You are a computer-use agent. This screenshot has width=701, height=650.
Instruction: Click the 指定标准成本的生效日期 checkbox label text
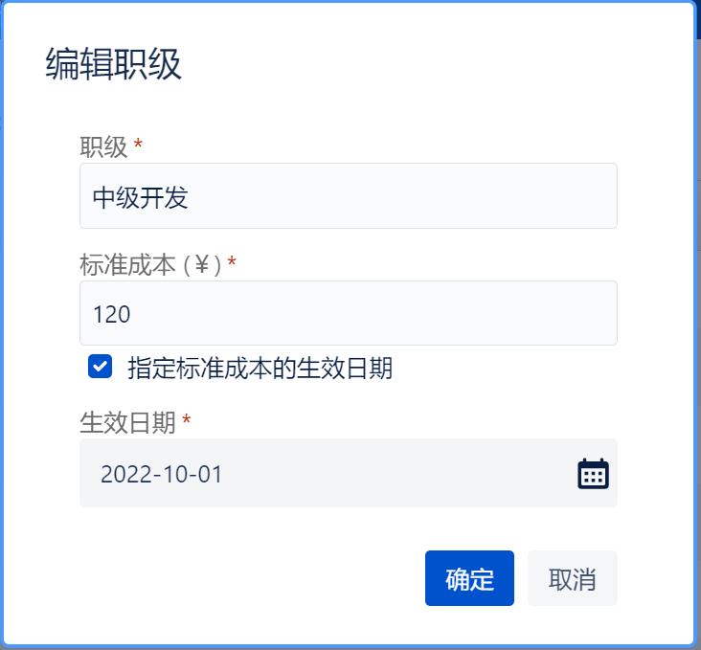[260, 369]
